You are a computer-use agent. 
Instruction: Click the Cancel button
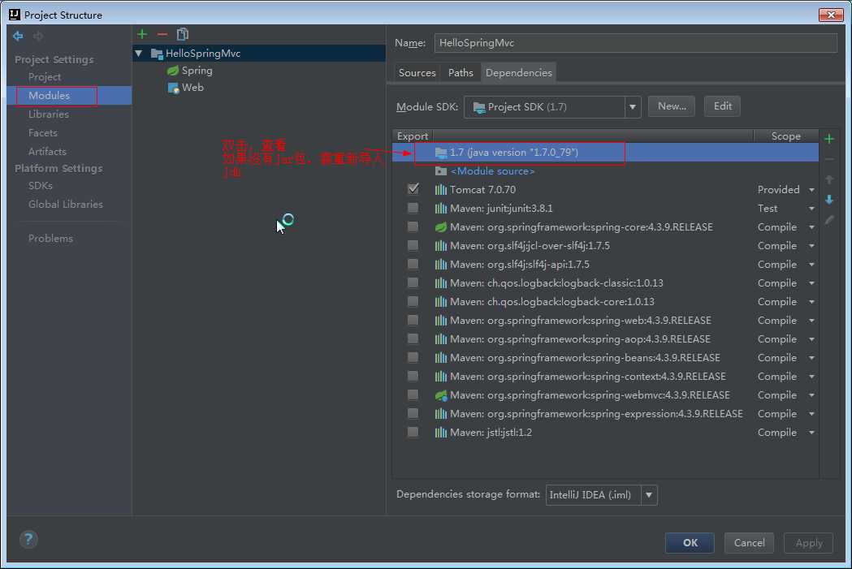[750, 543]
